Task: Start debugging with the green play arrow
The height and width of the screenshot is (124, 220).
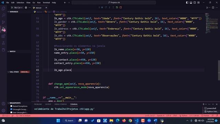Action: 12,8
